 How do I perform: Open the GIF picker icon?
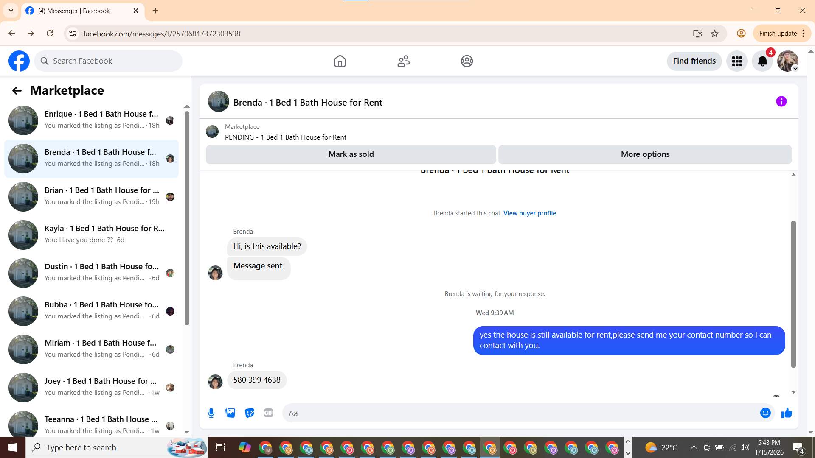coord(268,413)
